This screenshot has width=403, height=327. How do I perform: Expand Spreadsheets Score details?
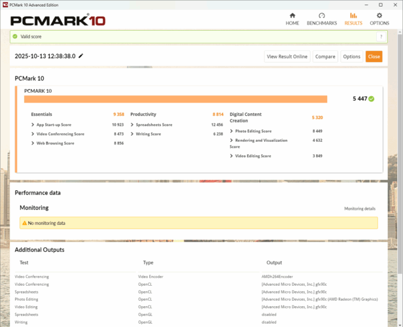point(132,124)
